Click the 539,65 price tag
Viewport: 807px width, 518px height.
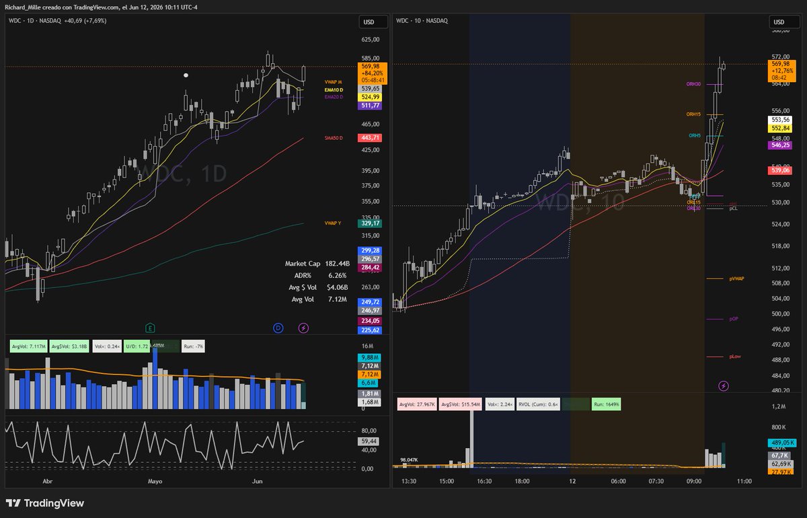point(371,88)
